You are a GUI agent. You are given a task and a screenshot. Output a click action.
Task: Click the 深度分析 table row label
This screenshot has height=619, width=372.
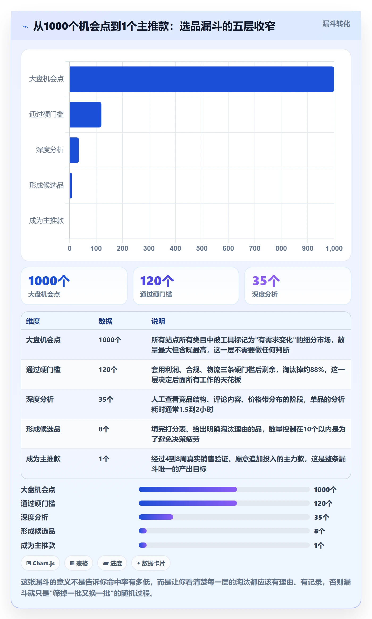point(40,399)
